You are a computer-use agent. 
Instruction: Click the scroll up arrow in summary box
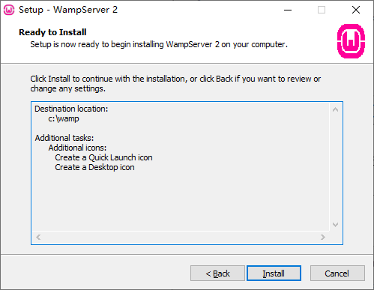click(335, 109)
